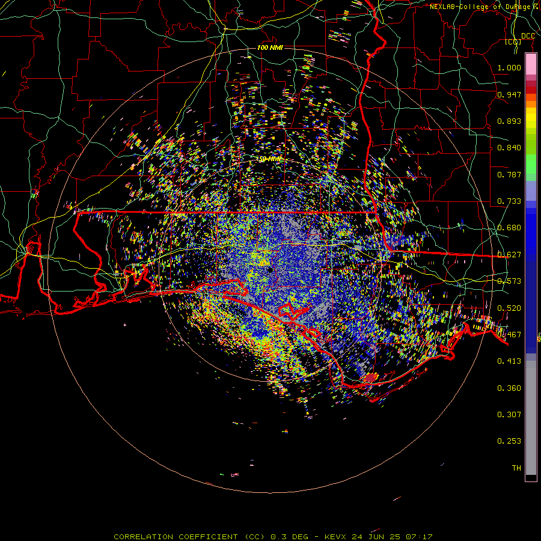Click the 100 NMI range ring label
Image resolution: width=541 pixels, height=541 pixels.
point(270,47)
